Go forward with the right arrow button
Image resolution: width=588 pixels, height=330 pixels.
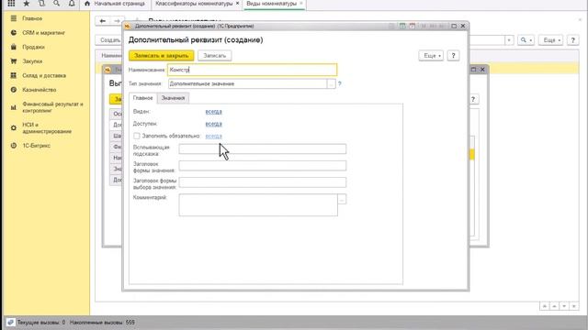[x=117, y=21]
